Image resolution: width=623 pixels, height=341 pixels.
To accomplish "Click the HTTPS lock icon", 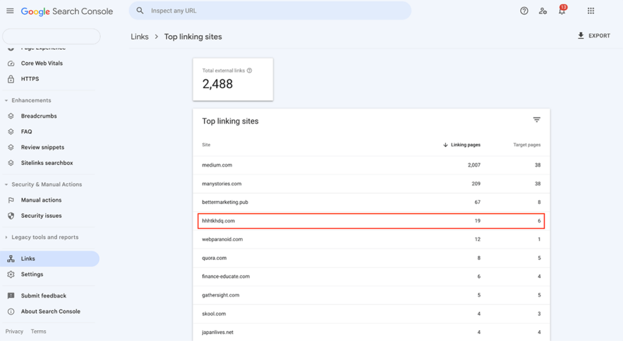I will point(11,79).
